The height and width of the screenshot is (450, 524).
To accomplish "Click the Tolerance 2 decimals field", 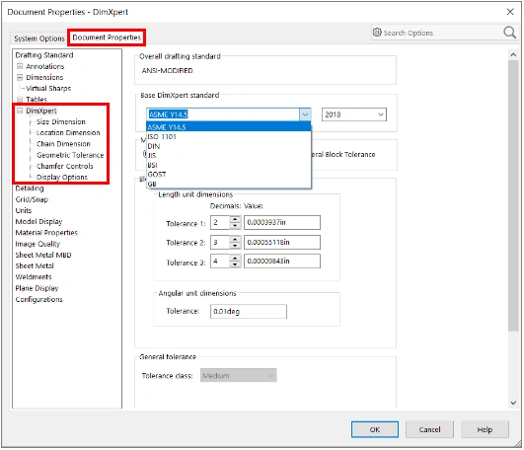I will pos(220,242).
